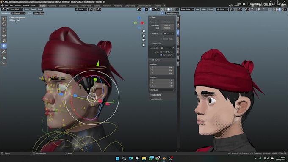Viewport: 288px width, 162px height.
Task: Select the Annotate pencil tool
Action: pos(4,52)
